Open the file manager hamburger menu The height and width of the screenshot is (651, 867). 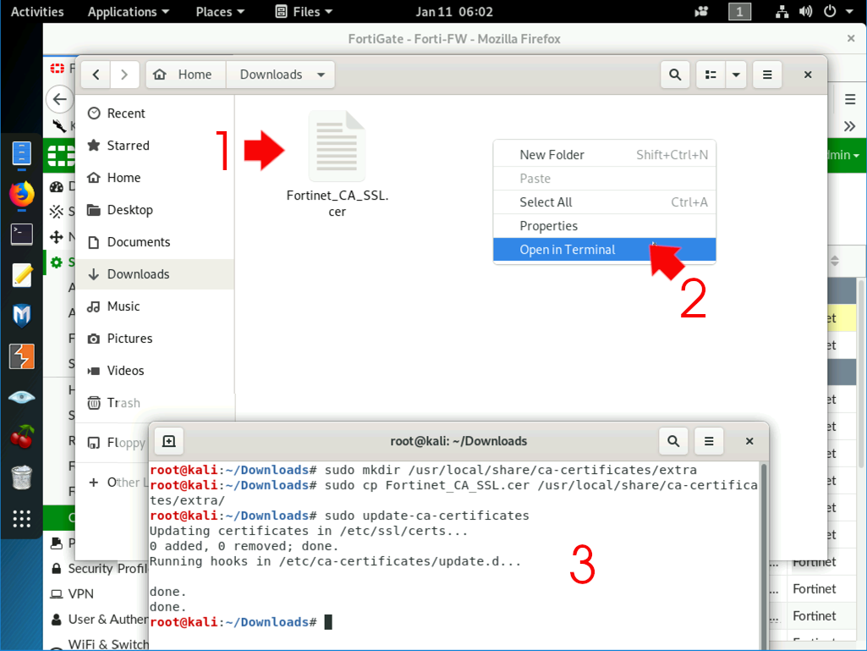(766, 74)
